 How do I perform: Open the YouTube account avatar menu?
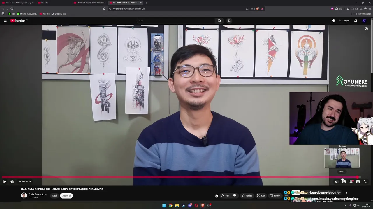(x=364, y=21)
